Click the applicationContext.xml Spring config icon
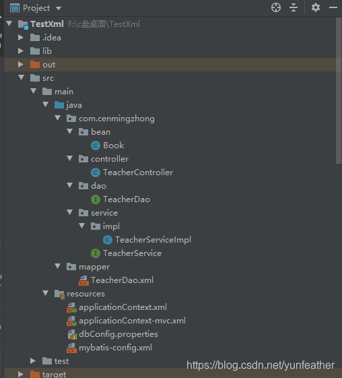The height and width of the screenshot is (378, 342). [x=71, y=308]
